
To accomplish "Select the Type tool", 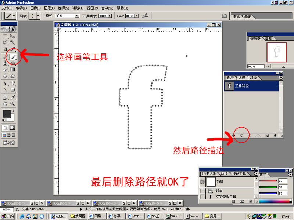I will pyautogui.click(x=12, y=84).
